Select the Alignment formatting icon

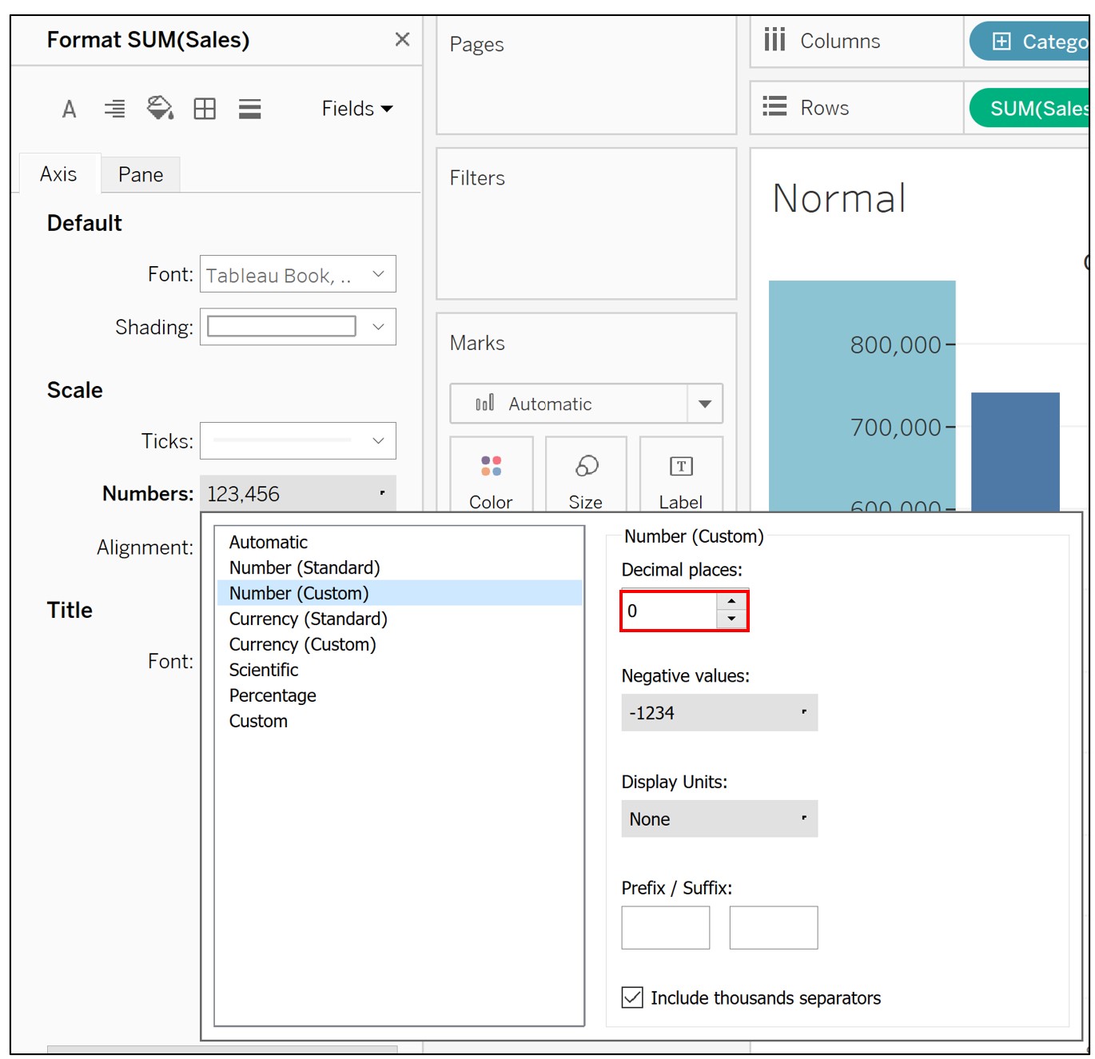click(115, 109)
